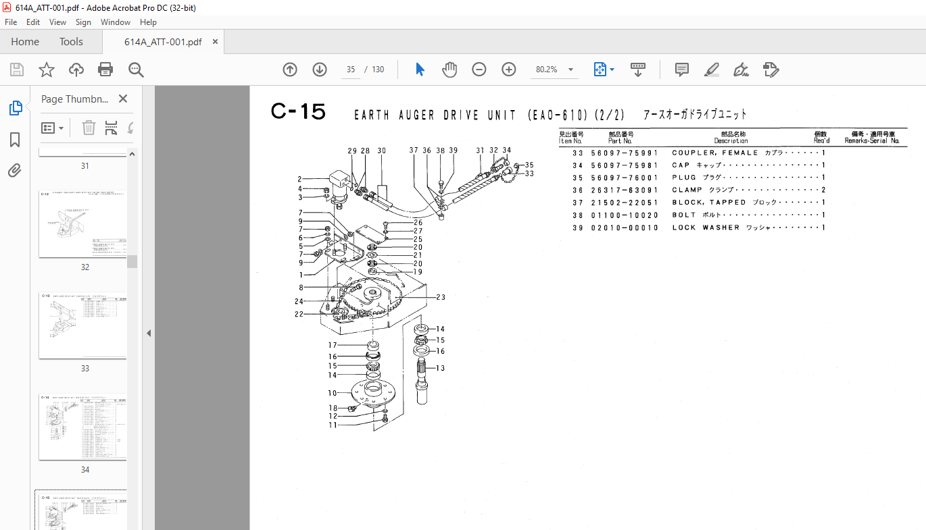Select page 32 thumbnail
Screen dimensions: 926x530
(x=82, y=223)
